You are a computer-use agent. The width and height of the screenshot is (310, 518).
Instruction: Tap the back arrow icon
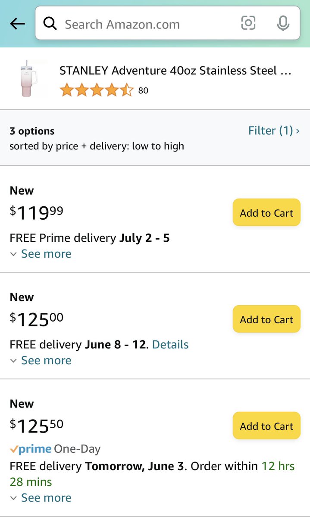coord(17,24)
